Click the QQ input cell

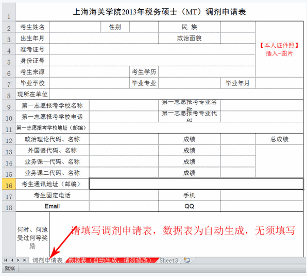point(262,206)
